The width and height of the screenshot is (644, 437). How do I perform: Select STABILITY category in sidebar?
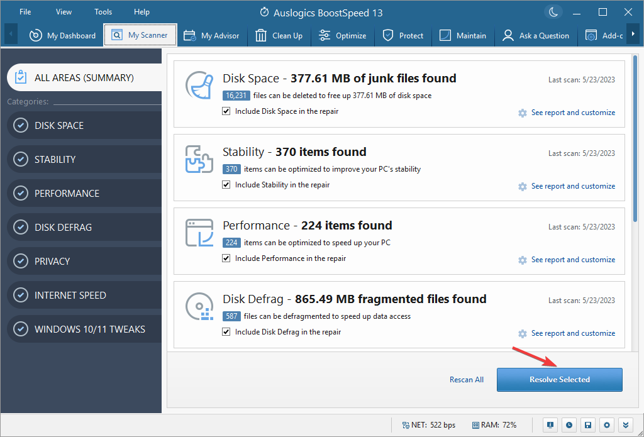pos(84,159)
